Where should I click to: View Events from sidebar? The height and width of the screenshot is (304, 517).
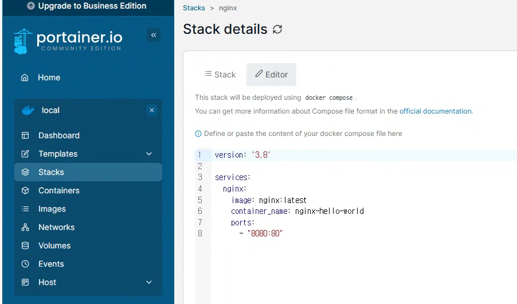coord(51,264)
